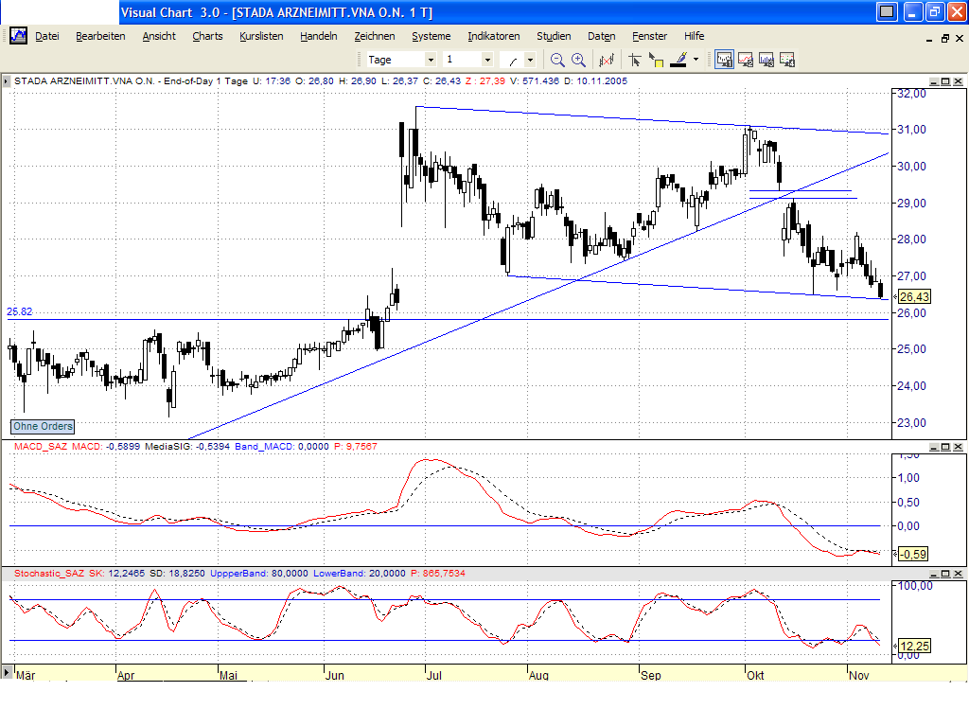
Task: Open the compression value dropdown showing 1
Action: 487,59
